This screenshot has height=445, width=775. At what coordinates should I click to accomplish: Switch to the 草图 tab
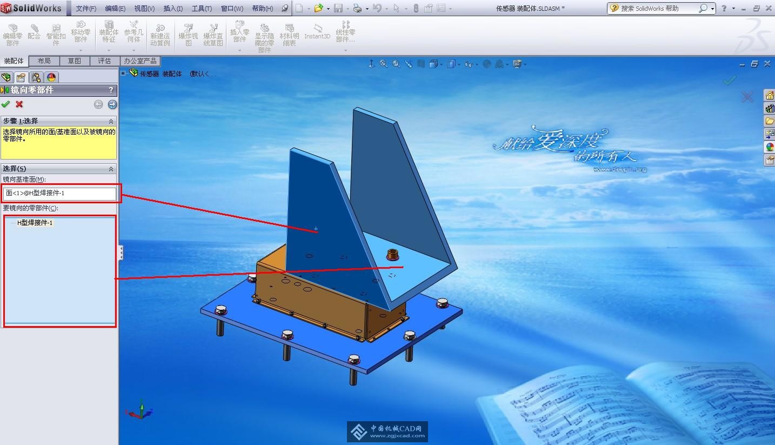click(74, 61)
